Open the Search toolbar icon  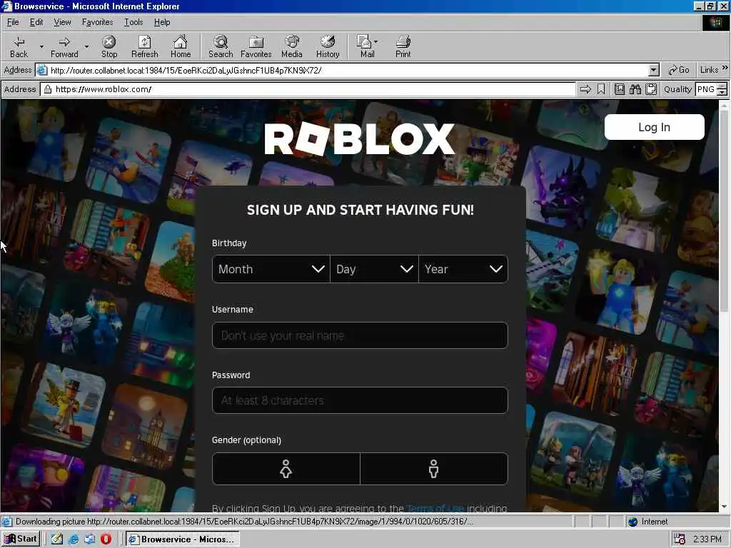click(221, 42)
